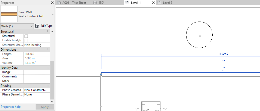Close the Level 1 view tab
Viewport: 260px width, 111px height.
tap(153, 3)
